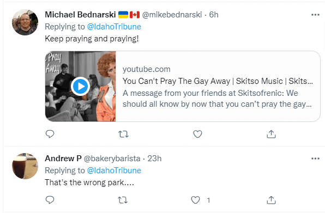The image size is (325, 213).
Task: Open the You Can't Pray The Gay Away card title
Action: pyautogui.click(x=218, y=81)
